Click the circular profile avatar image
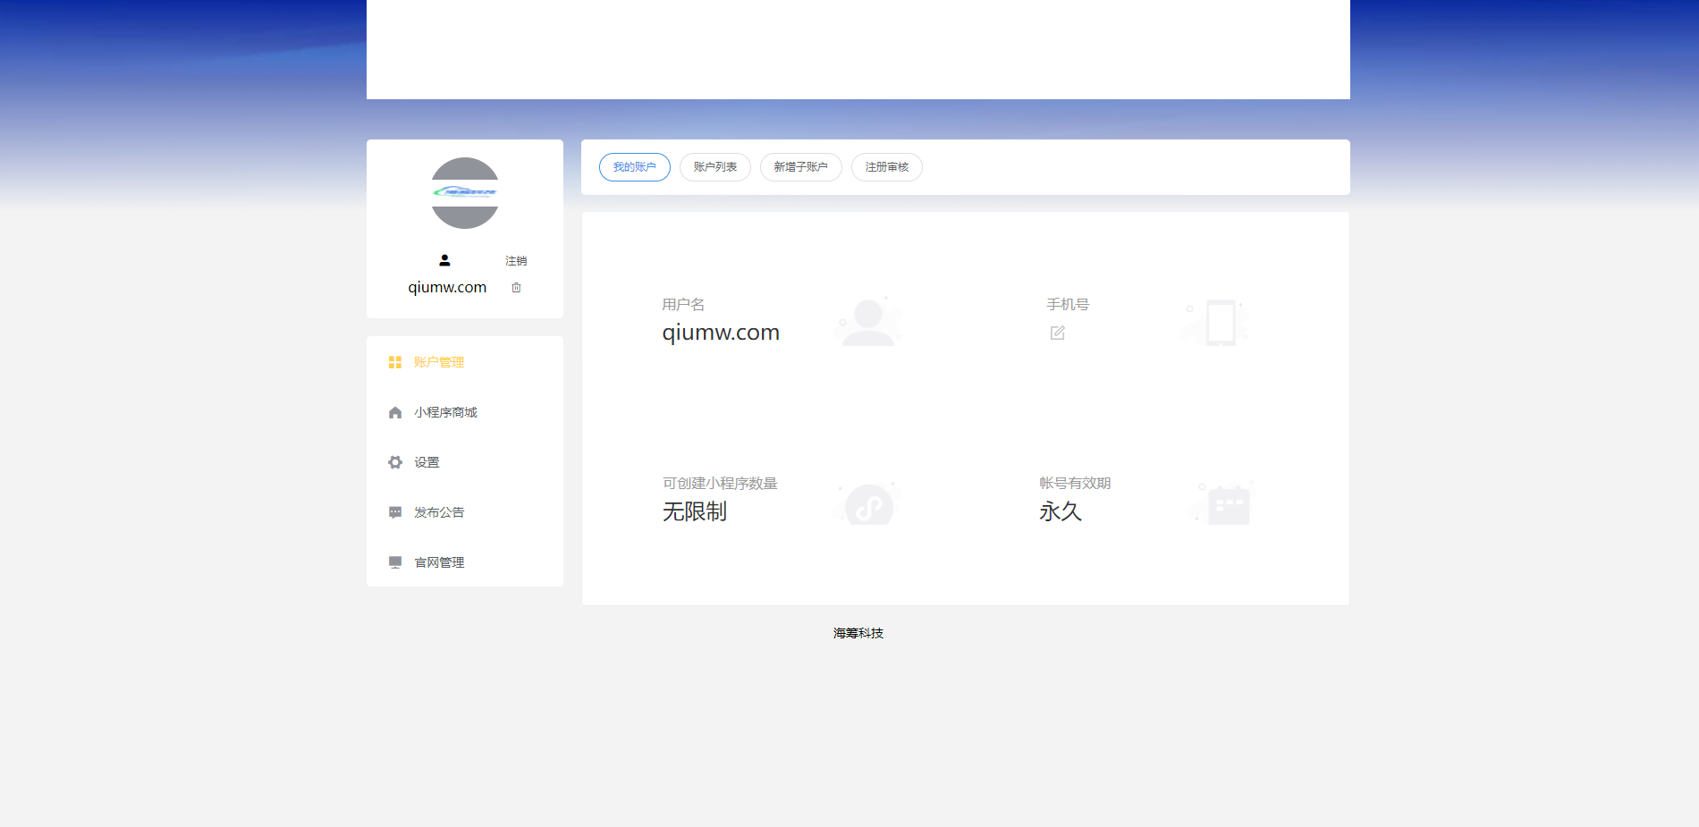 465,193
